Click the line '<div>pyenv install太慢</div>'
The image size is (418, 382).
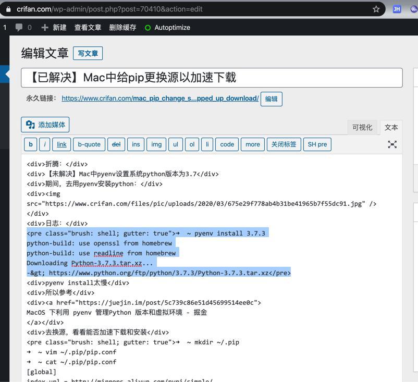[78, 283]
